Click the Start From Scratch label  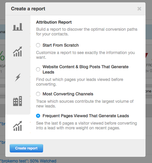[x=61, y=45]
